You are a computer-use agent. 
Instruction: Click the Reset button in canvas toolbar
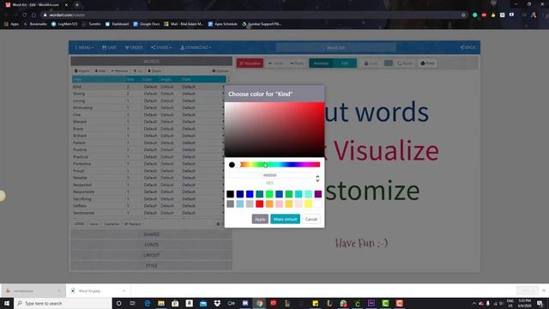[405, 64]
